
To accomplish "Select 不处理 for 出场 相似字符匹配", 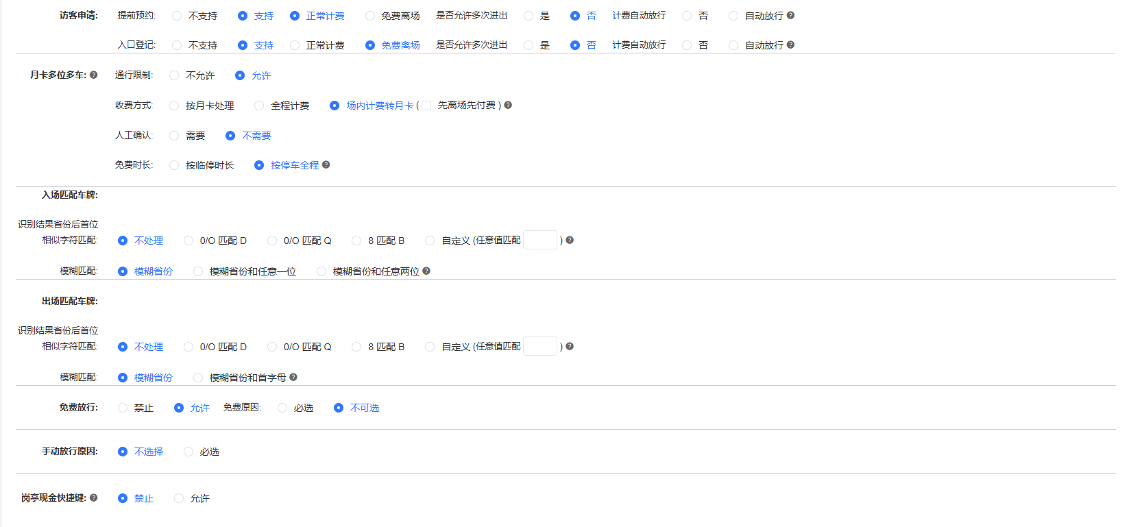I will tap(123, 347).
